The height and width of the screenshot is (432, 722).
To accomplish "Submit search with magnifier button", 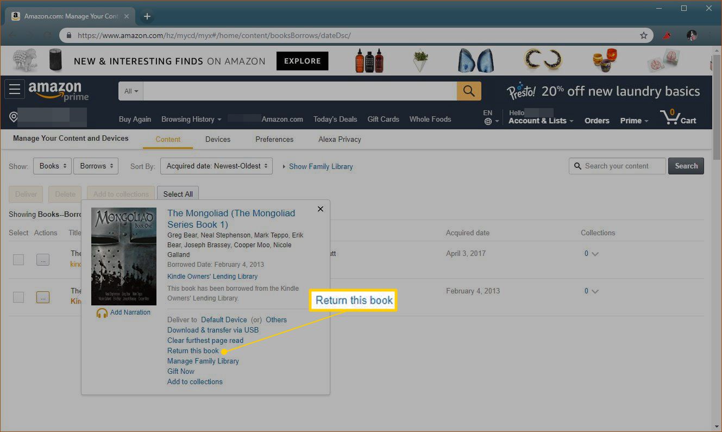I will pos(469,91).
